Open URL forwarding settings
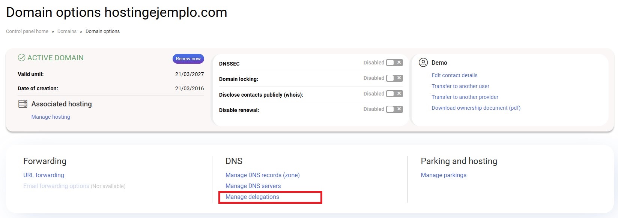Viewport: 618px width, 218px height. click(44, 175)
